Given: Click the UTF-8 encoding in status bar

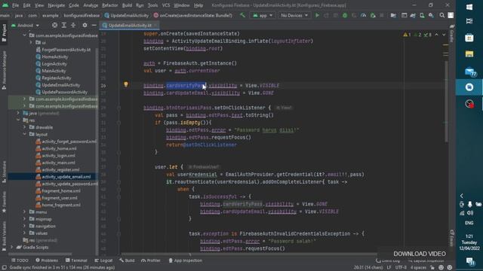Looking at the screenshot, I should coord(401,267).
